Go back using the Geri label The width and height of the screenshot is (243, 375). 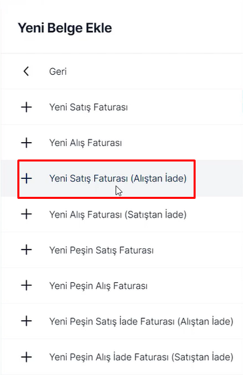pyautogui.click(x=58, y=71)
